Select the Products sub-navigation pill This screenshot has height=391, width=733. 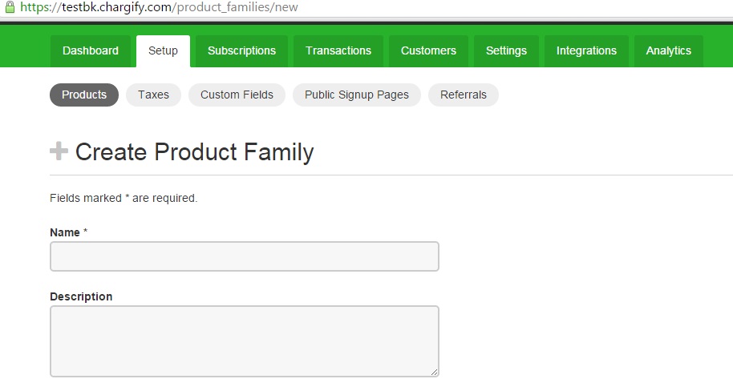[84, 95]
